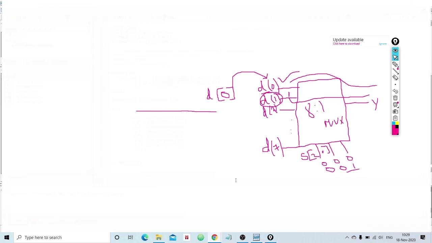Click the Epic Pen taskbar icon
This screenshot has width=432, height=243.
[x=270, y=237]
